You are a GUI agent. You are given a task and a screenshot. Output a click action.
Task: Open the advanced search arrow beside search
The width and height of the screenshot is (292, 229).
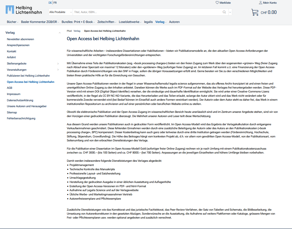click(x=230, y=12)
